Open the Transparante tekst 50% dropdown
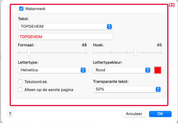 tap(127, 89)
